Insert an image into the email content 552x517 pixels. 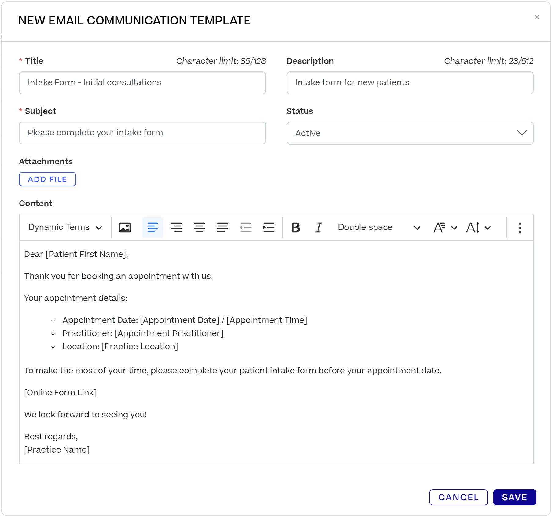point(125,227)
